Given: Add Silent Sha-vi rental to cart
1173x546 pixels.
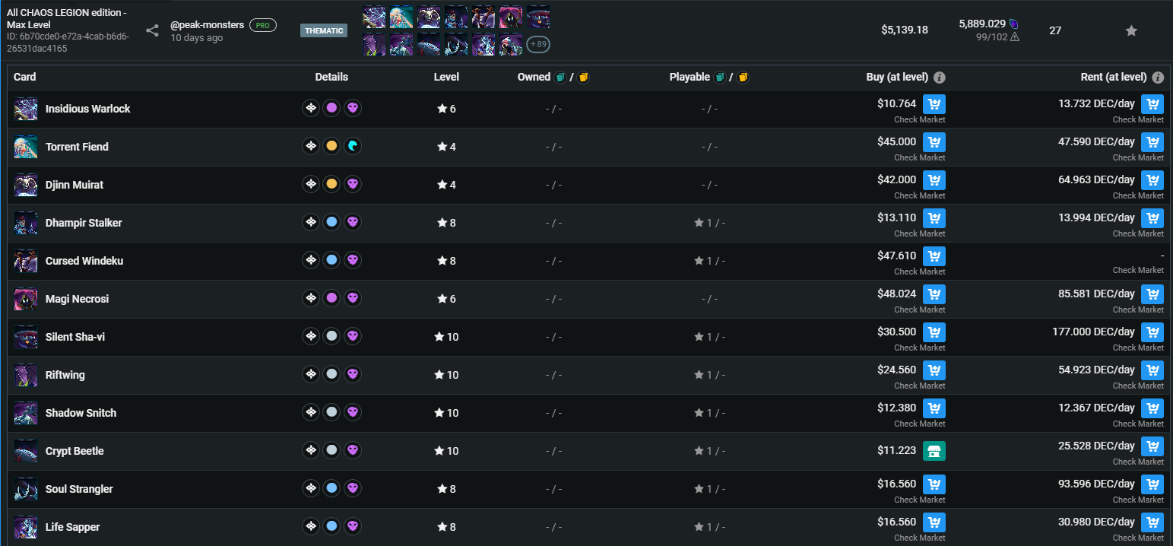Looking at the screenshot, I should [x=1152, y=332].
